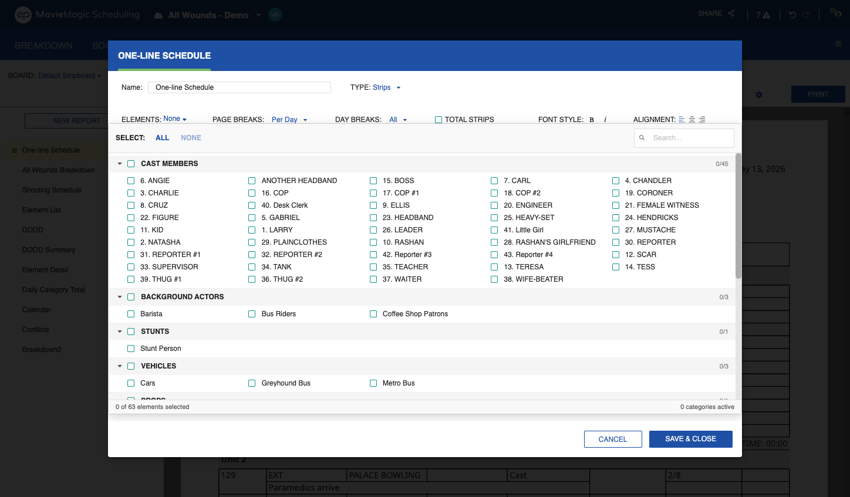Select NONE of the elements
Viewport: 850px width, 497px height.
click(191, 138)
